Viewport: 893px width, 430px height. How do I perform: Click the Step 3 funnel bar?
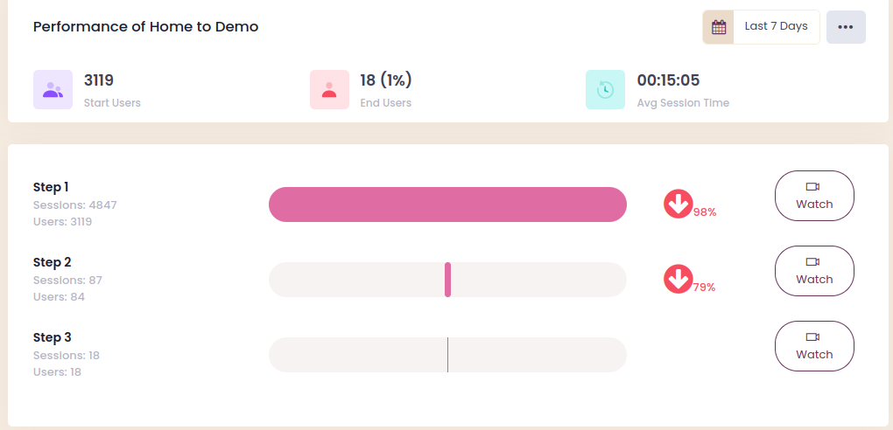447,355
